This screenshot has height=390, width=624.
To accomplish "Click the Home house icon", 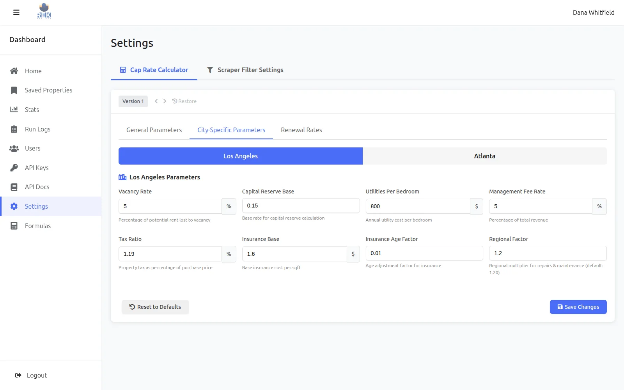I will pos(14,71).
